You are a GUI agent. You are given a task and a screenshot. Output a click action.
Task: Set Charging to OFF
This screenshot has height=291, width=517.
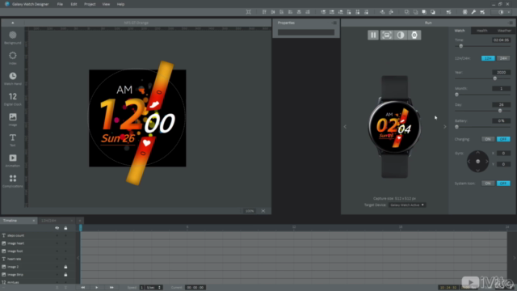click(x=503, y=139)
